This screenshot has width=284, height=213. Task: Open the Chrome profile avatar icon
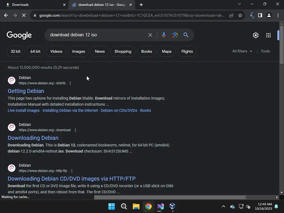pyautogui.click(x=269, y=16)
